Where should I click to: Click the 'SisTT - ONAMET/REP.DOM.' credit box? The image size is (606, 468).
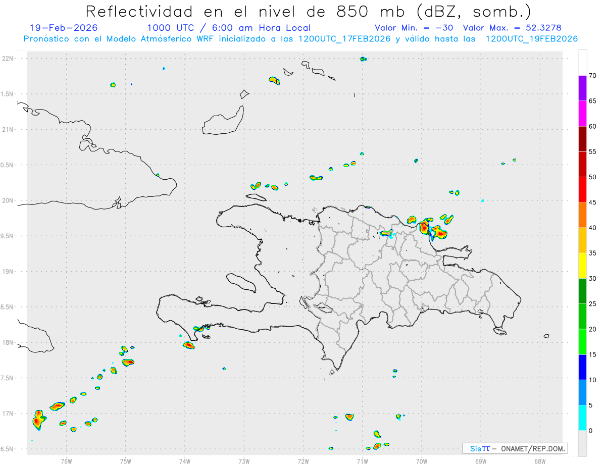[x=515, y=448]
